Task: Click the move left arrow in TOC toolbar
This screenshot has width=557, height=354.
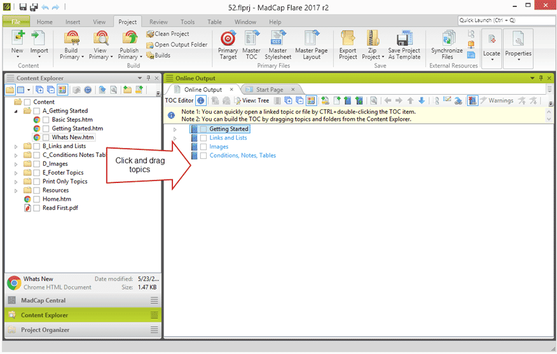Action: (x=388, y=101)
